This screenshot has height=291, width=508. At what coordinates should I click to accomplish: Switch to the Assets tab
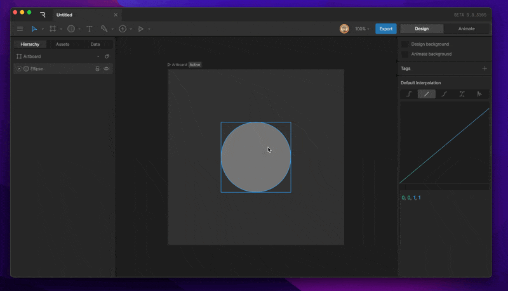(62, 44)
